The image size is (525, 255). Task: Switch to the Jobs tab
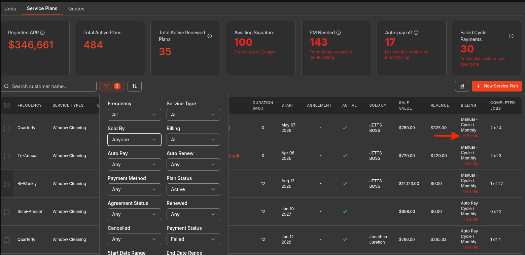coord(10,9)
